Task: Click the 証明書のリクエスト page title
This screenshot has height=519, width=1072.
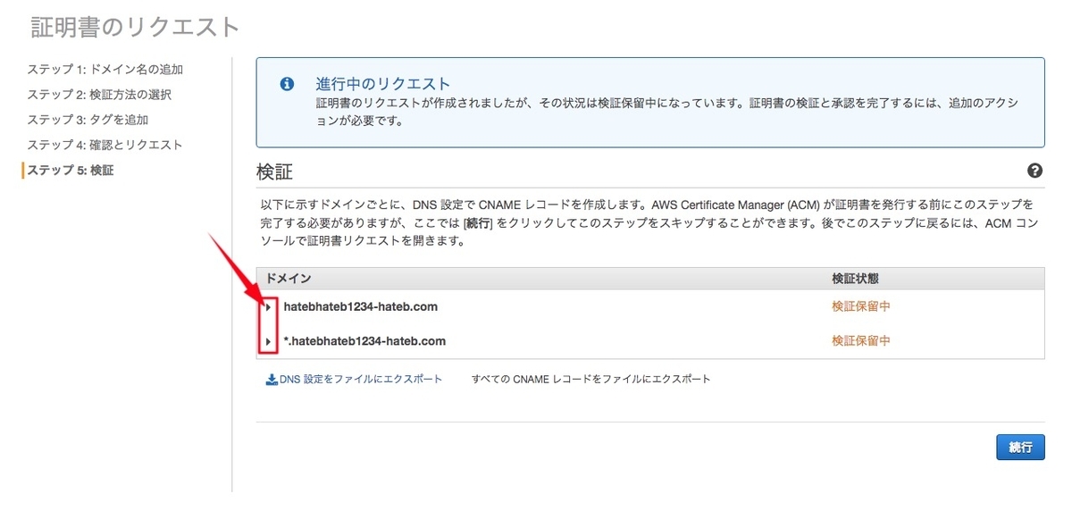Action: 136,27
